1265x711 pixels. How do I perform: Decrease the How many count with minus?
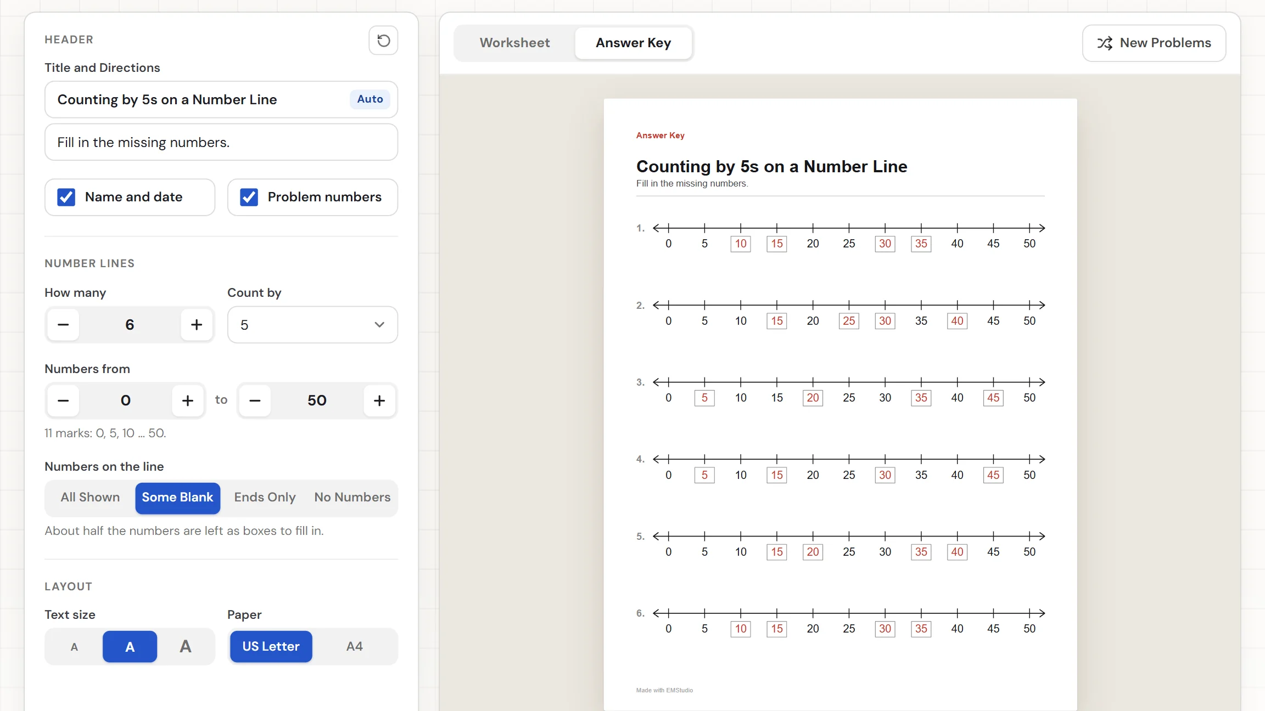pos(63,325)
